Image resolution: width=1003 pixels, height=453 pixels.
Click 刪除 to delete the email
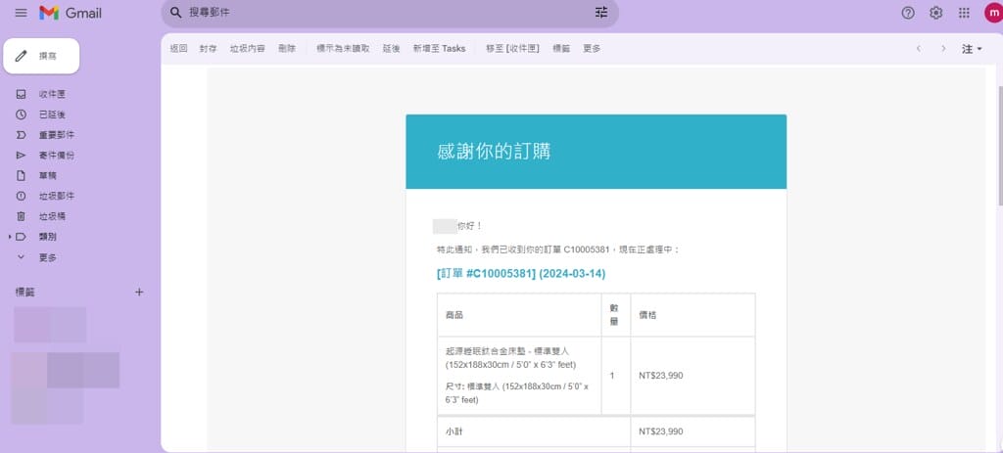(287, 49)
